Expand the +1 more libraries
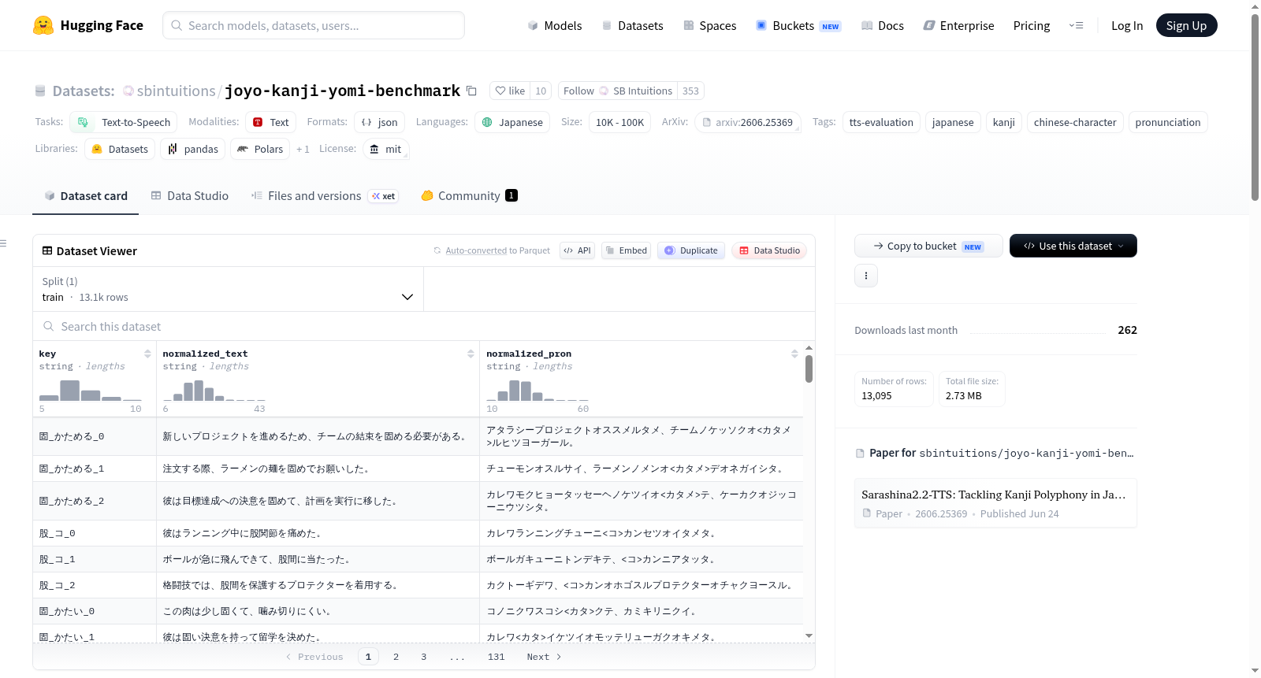Image resolution: width=1261 pixels, height=678 pixels. pyautogui.click(x=303, y=149)
